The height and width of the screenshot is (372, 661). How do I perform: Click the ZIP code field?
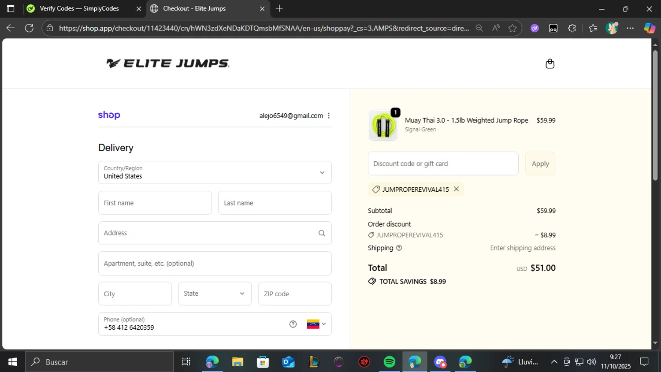295,294
